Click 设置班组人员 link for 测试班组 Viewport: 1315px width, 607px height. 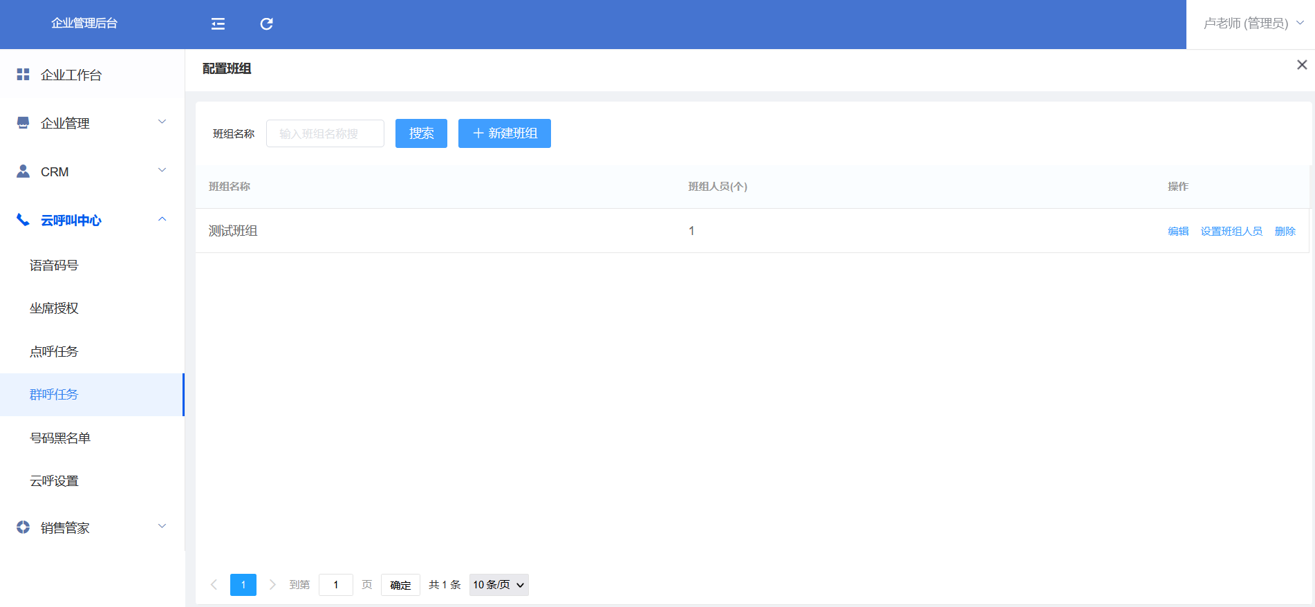[x=1231, y=232]
